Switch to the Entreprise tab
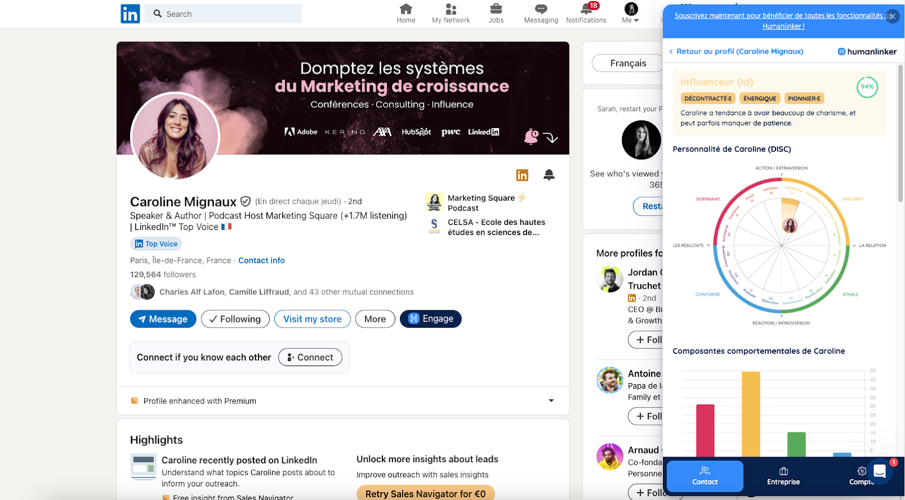 [x=783, y=476]
